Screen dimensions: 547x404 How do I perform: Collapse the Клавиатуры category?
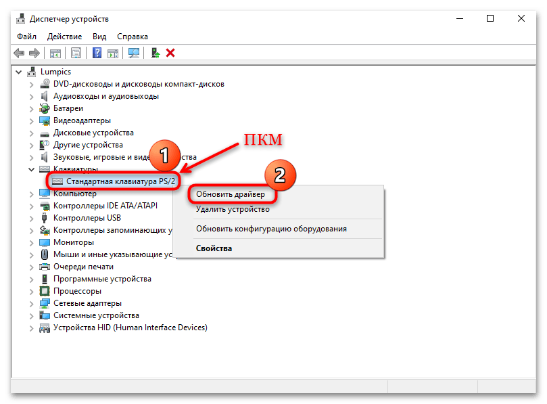point(31,169)
